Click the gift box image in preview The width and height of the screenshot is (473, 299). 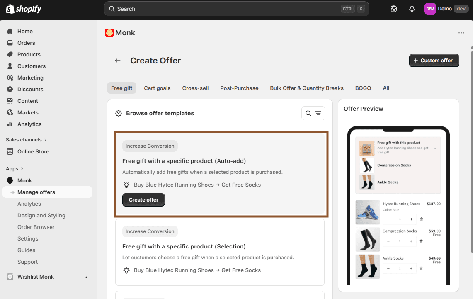point(367,148)
